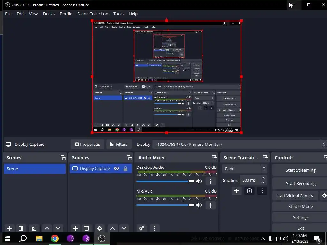The height and width of the screenshot is (245, 327).
Task: Open the Help menu
Action: [x=133, y=14]
